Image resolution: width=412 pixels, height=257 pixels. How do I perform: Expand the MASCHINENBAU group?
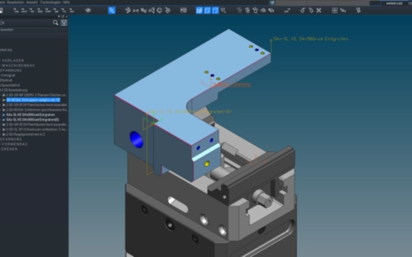(x=18, y=66)
